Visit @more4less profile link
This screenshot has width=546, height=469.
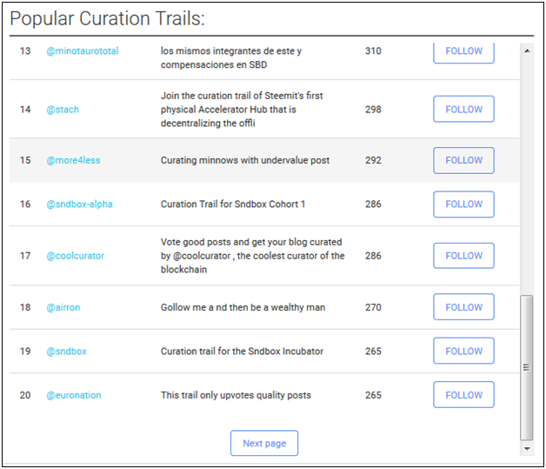[x=75, y=160]
